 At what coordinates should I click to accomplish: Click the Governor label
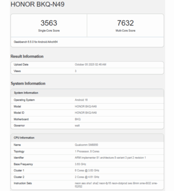[x=19, y=125]
